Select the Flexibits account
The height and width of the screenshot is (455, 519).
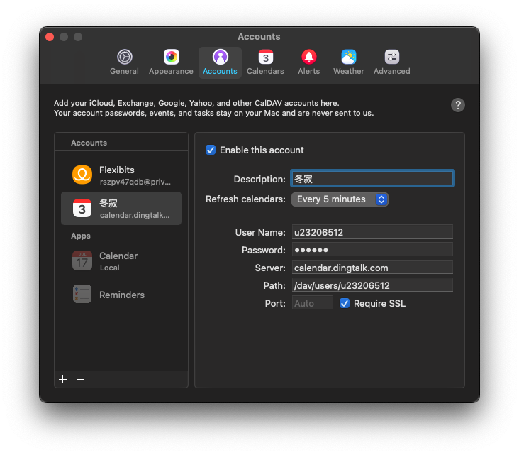(121, 175)
